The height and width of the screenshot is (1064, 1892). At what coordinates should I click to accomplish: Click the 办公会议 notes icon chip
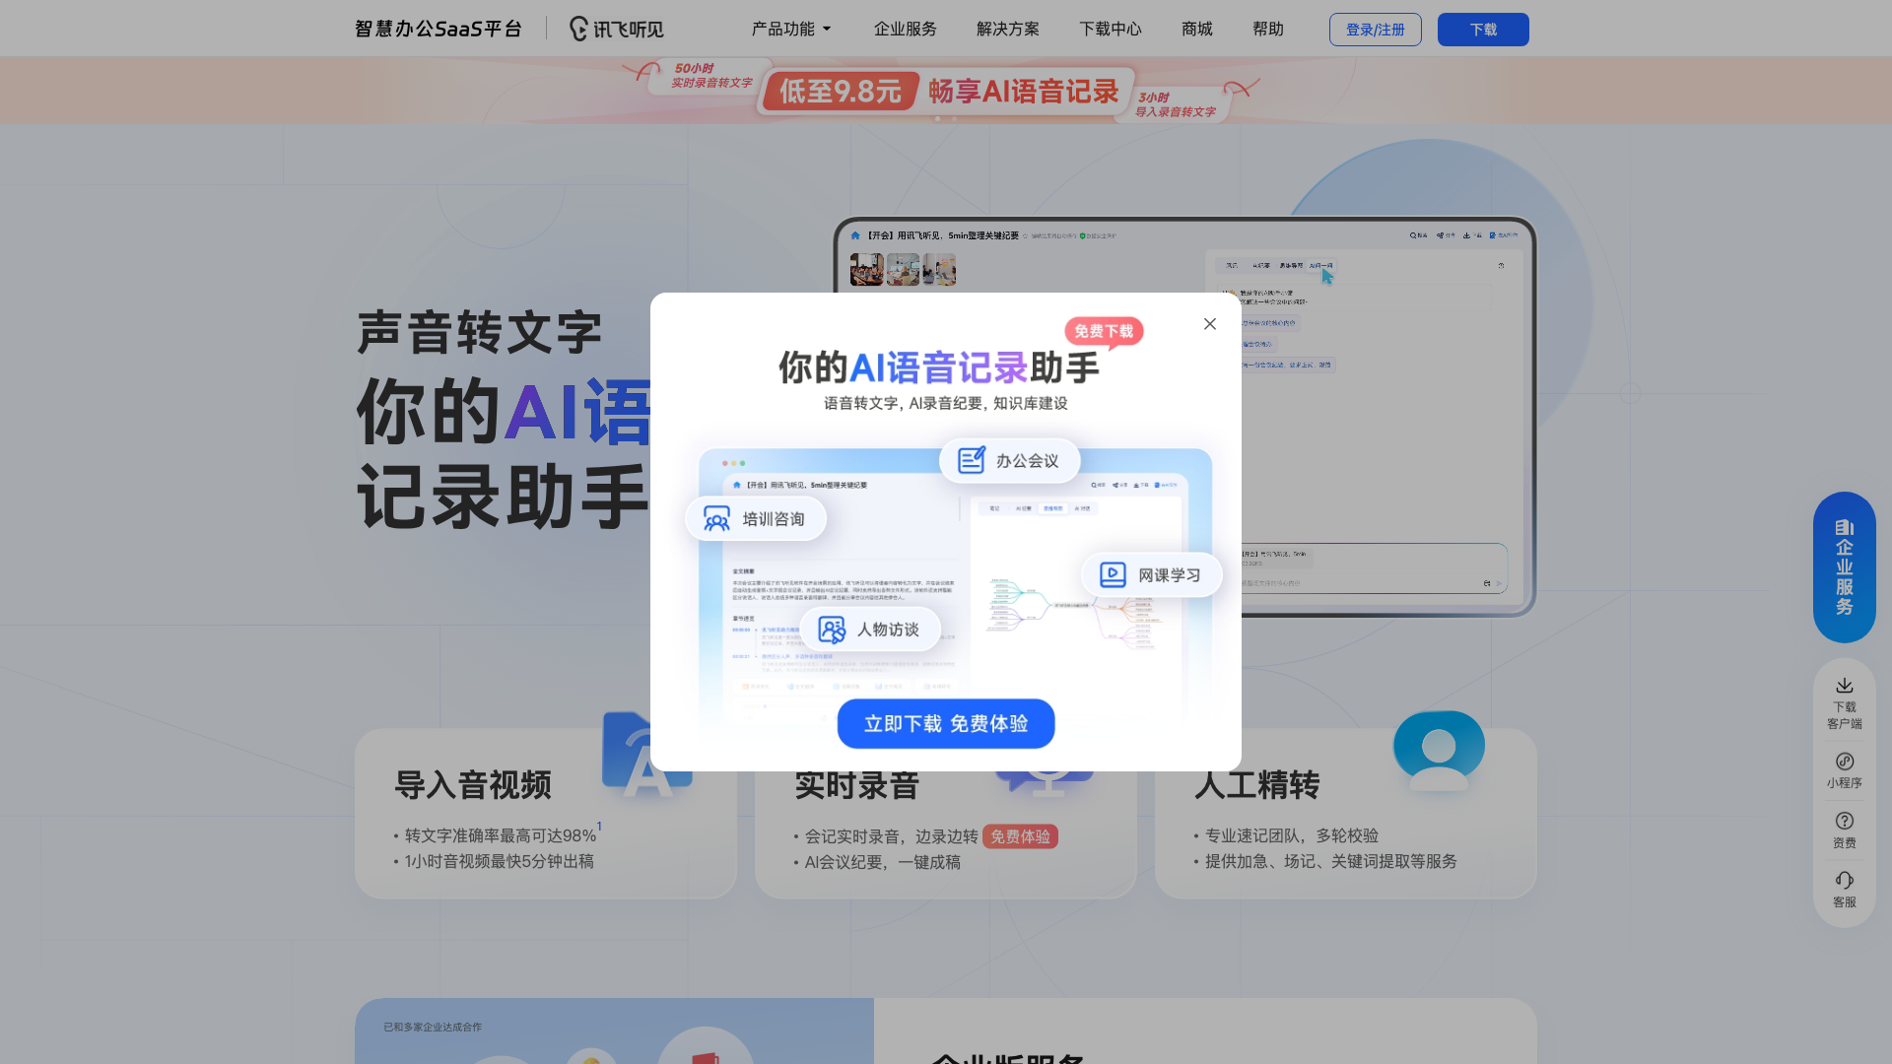pyautogui.click(x=1009, y=461)
